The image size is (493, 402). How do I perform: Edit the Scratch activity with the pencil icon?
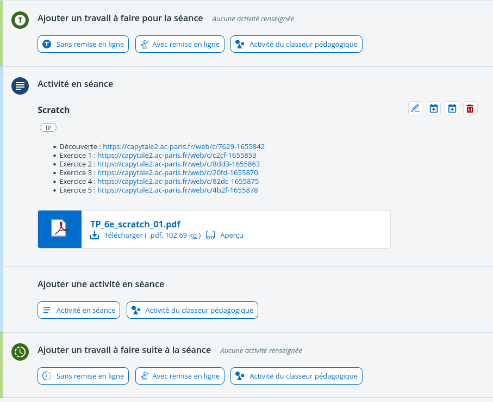(415, 108)
